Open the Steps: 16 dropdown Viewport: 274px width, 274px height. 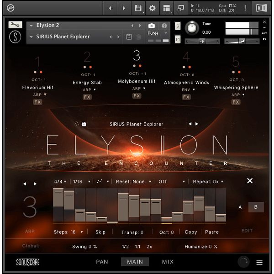point(68,232)
